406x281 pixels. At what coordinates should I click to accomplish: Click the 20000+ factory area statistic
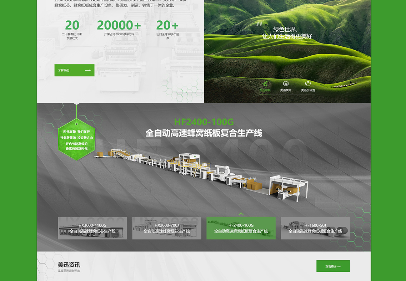click(x=119, y=26)
